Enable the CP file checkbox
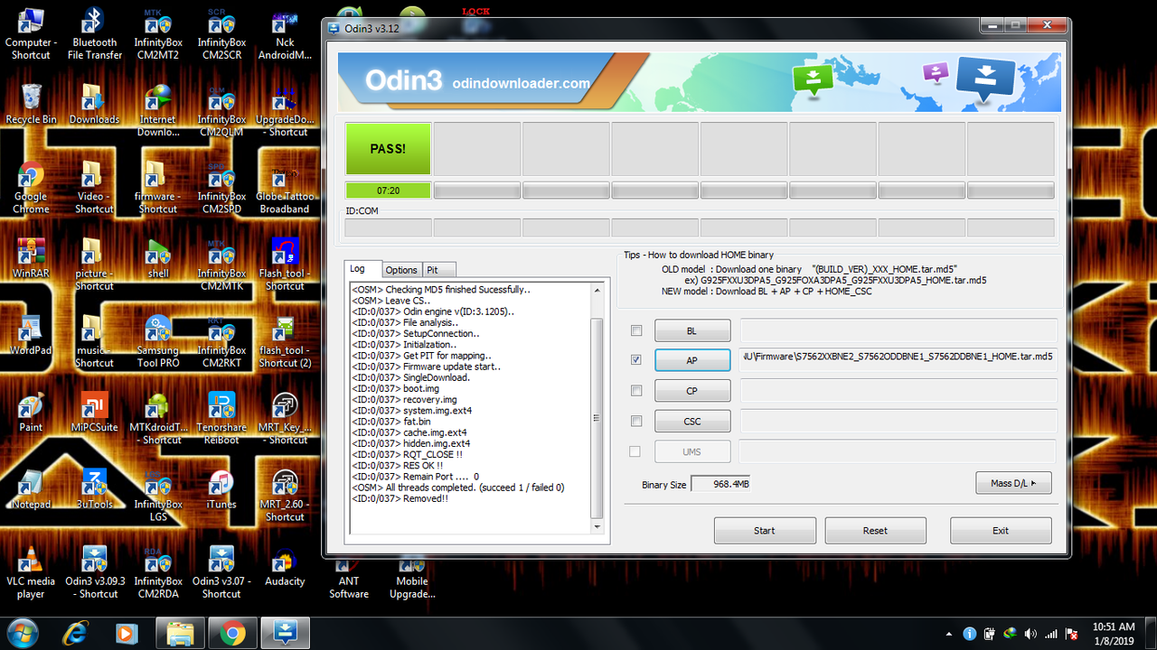The image size is (1157, 650). [636, 391]
